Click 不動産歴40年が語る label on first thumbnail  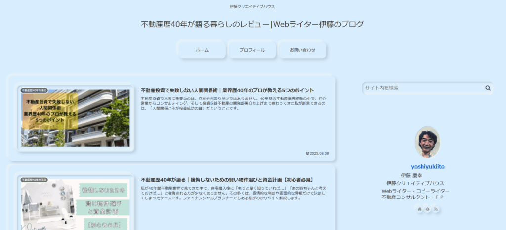(x=34, y=91)
